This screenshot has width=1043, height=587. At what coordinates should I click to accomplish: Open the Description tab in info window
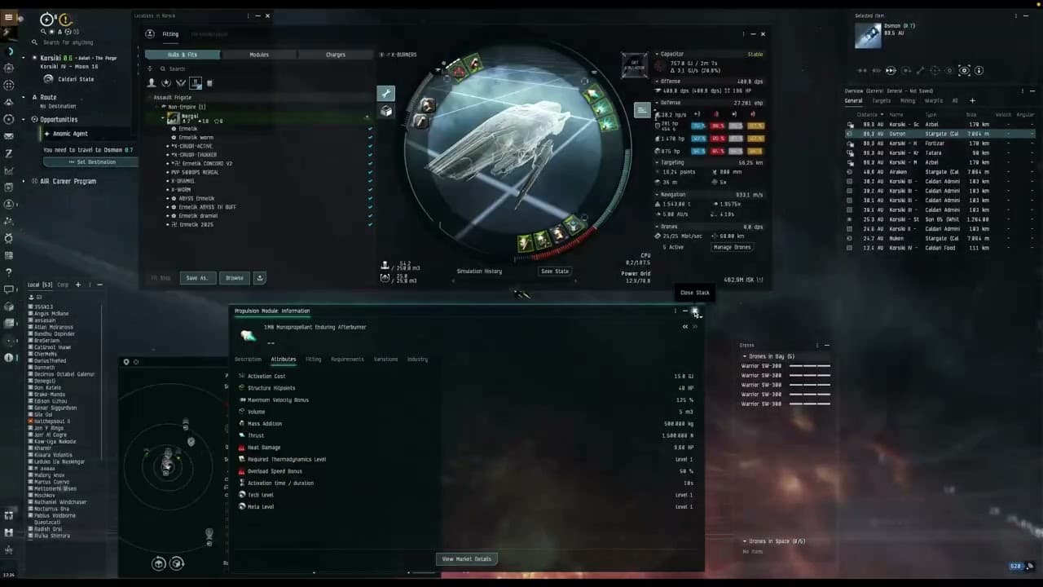point(248,360)
